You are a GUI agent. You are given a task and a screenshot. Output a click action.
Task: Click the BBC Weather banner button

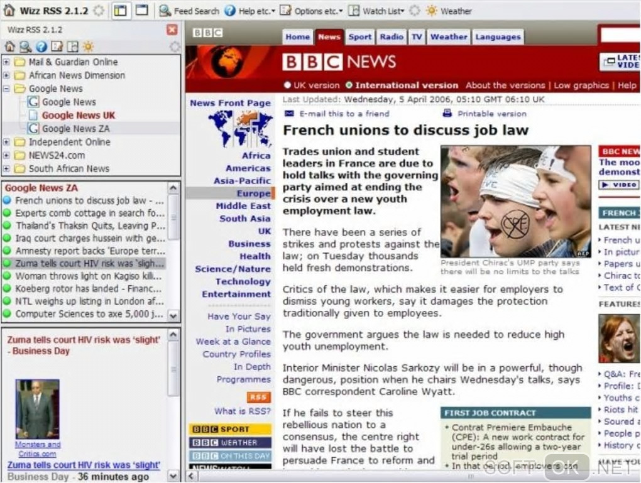pyautogui.click(x=230, y=443)
